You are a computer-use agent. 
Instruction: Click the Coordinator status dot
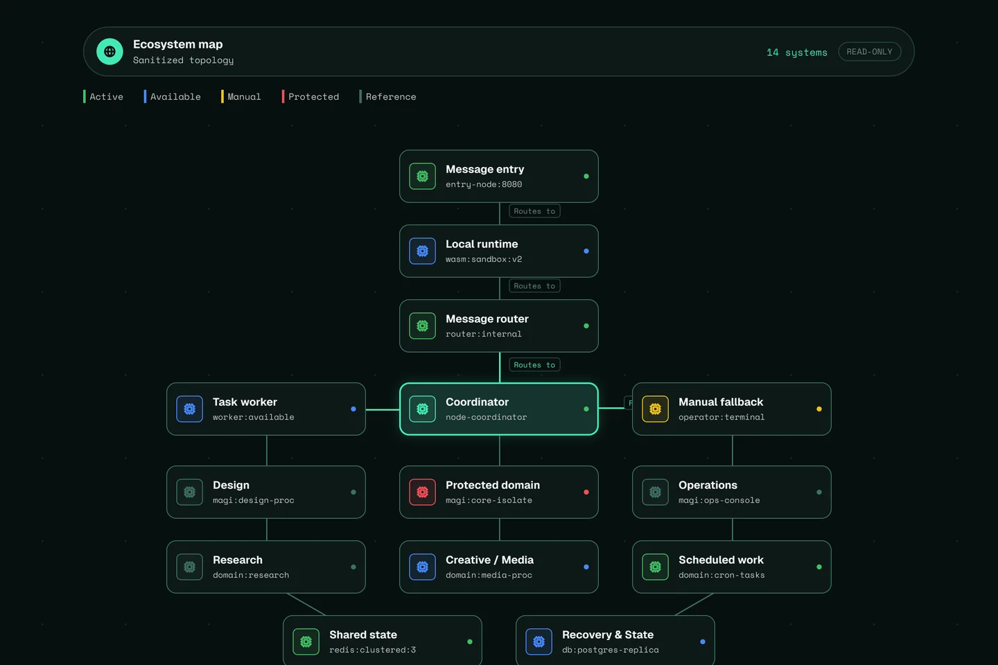[x=586, y=409]
